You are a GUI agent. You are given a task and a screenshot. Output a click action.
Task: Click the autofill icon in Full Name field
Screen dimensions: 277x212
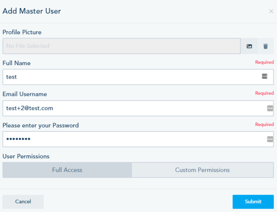click(264, 76)
